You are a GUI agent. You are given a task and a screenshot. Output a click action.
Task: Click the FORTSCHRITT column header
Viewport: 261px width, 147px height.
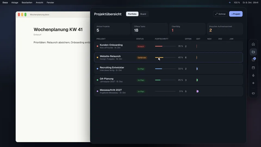[x=161, y=39]
